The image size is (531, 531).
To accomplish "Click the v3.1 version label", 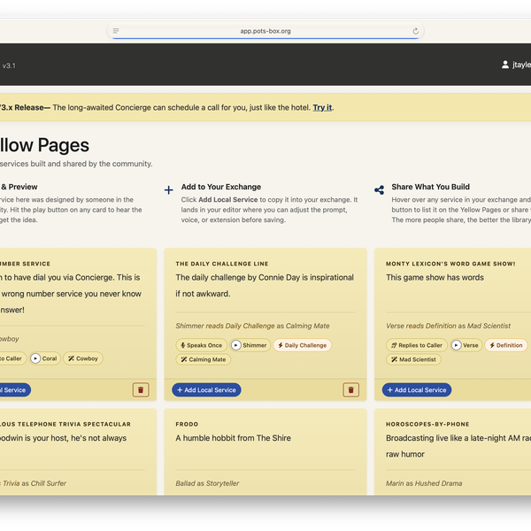I will click(x=9, y=65).
